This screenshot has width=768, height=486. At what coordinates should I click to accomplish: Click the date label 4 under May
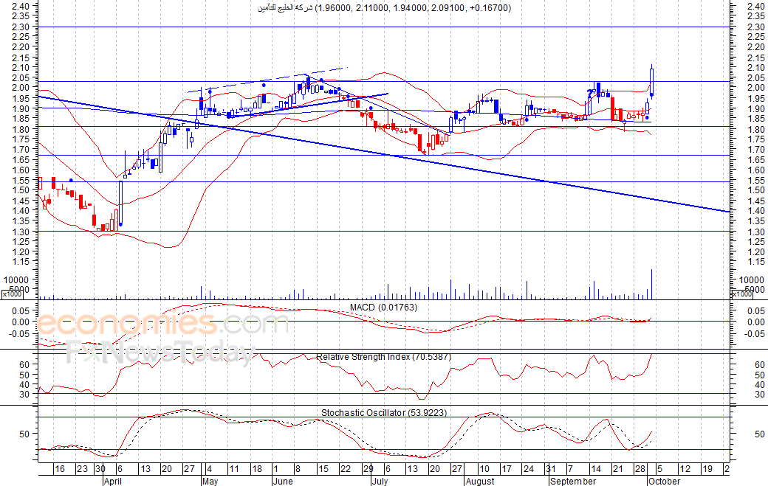click(x=209, y=469)
